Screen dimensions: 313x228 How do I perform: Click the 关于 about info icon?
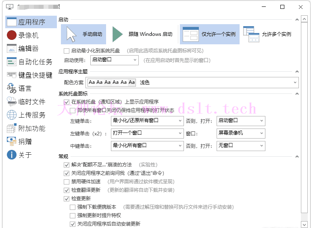point(12,155)
